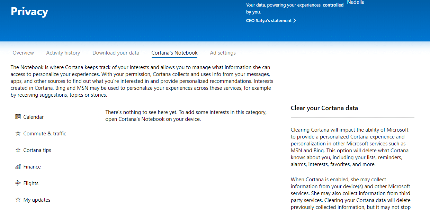
Task: Follow the CEO Satya's statement link
Action: coord(269,21)
